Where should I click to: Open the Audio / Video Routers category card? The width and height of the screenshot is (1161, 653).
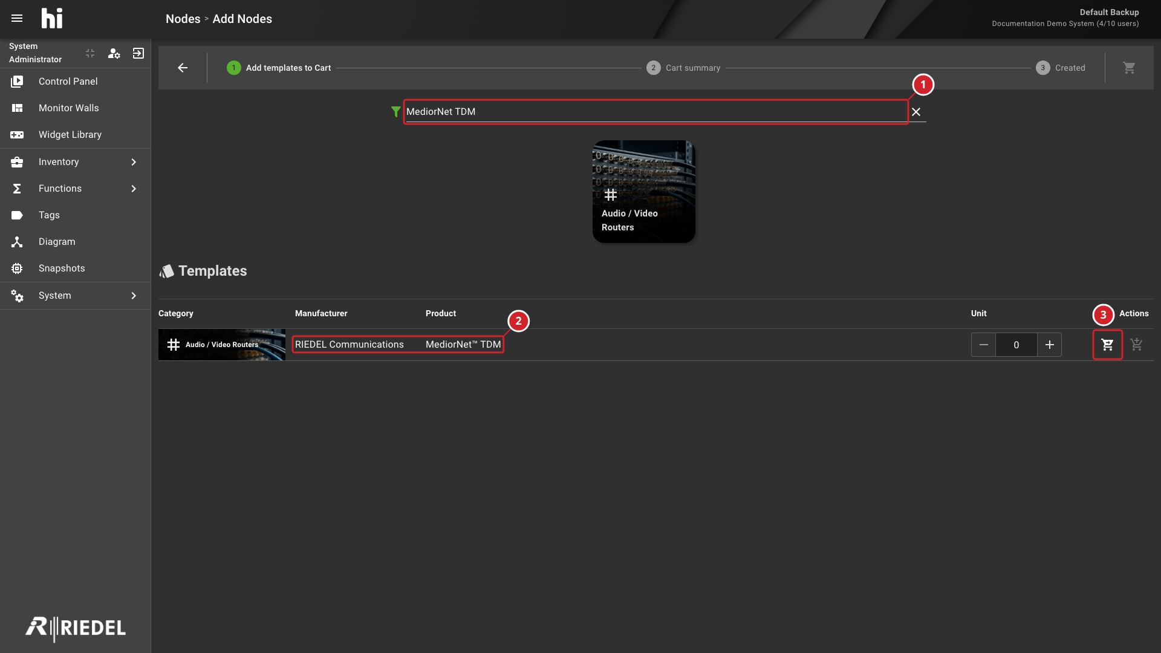click(643, 192)
